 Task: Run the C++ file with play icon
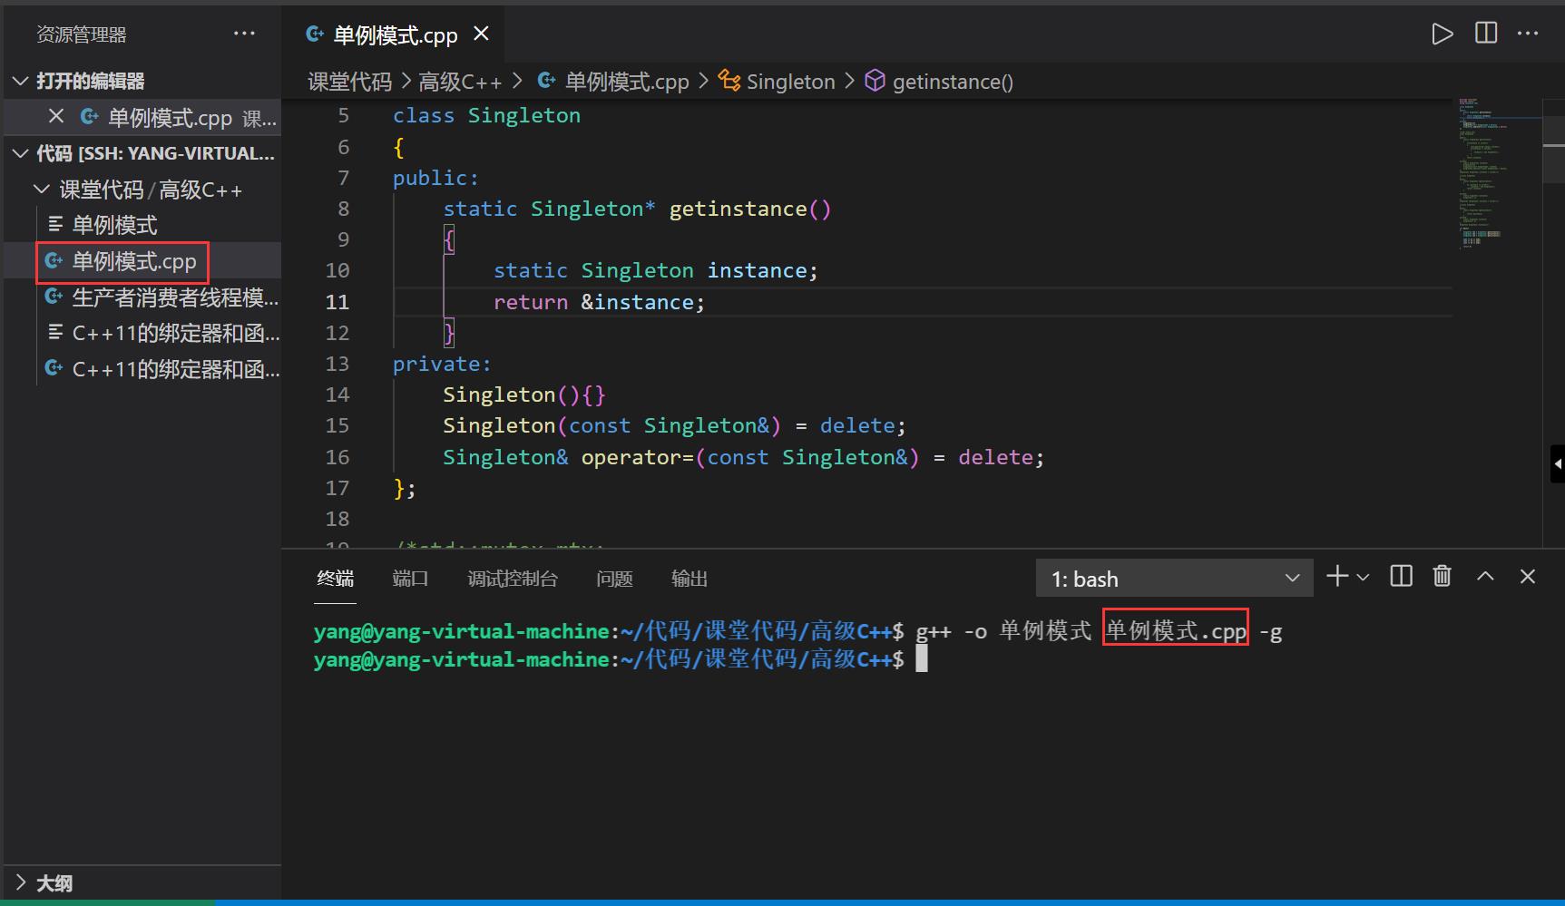click(x=1442, y=34)
